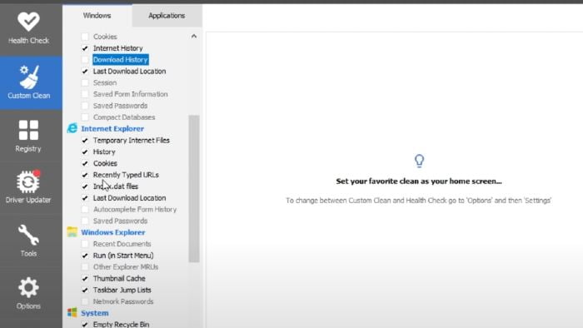Click the Taskbar Jump Lists label

(x=122, y=290)
